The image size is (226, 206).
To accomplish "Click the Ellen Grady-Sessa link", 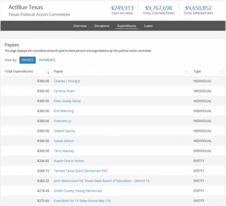I will (67, 101).
